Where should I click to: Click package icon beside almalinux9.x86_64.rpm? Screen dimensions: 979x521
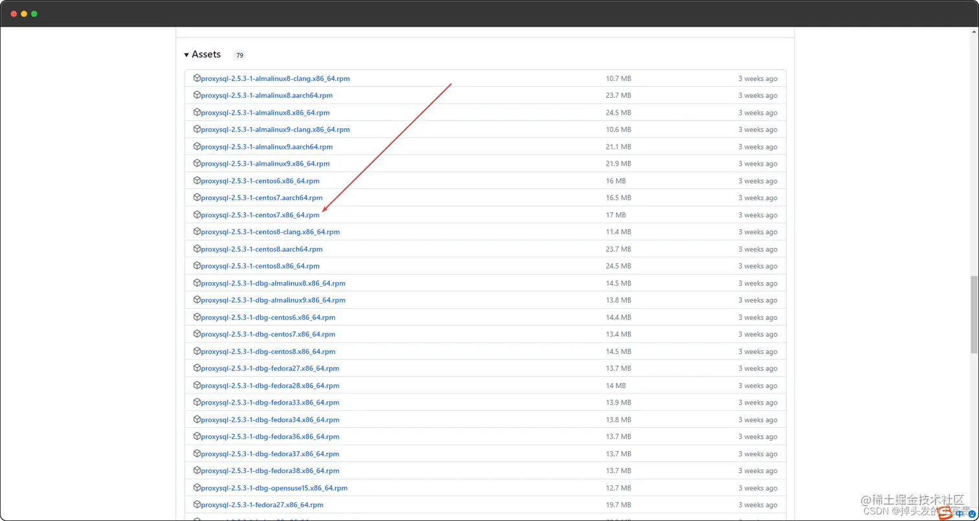coord(197,163)
